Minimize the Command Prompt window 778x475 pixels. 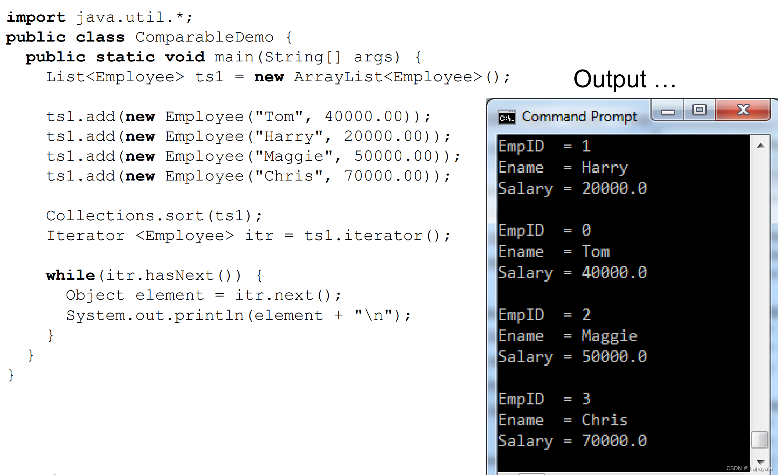pyautogui.click(x=668, y=111)
